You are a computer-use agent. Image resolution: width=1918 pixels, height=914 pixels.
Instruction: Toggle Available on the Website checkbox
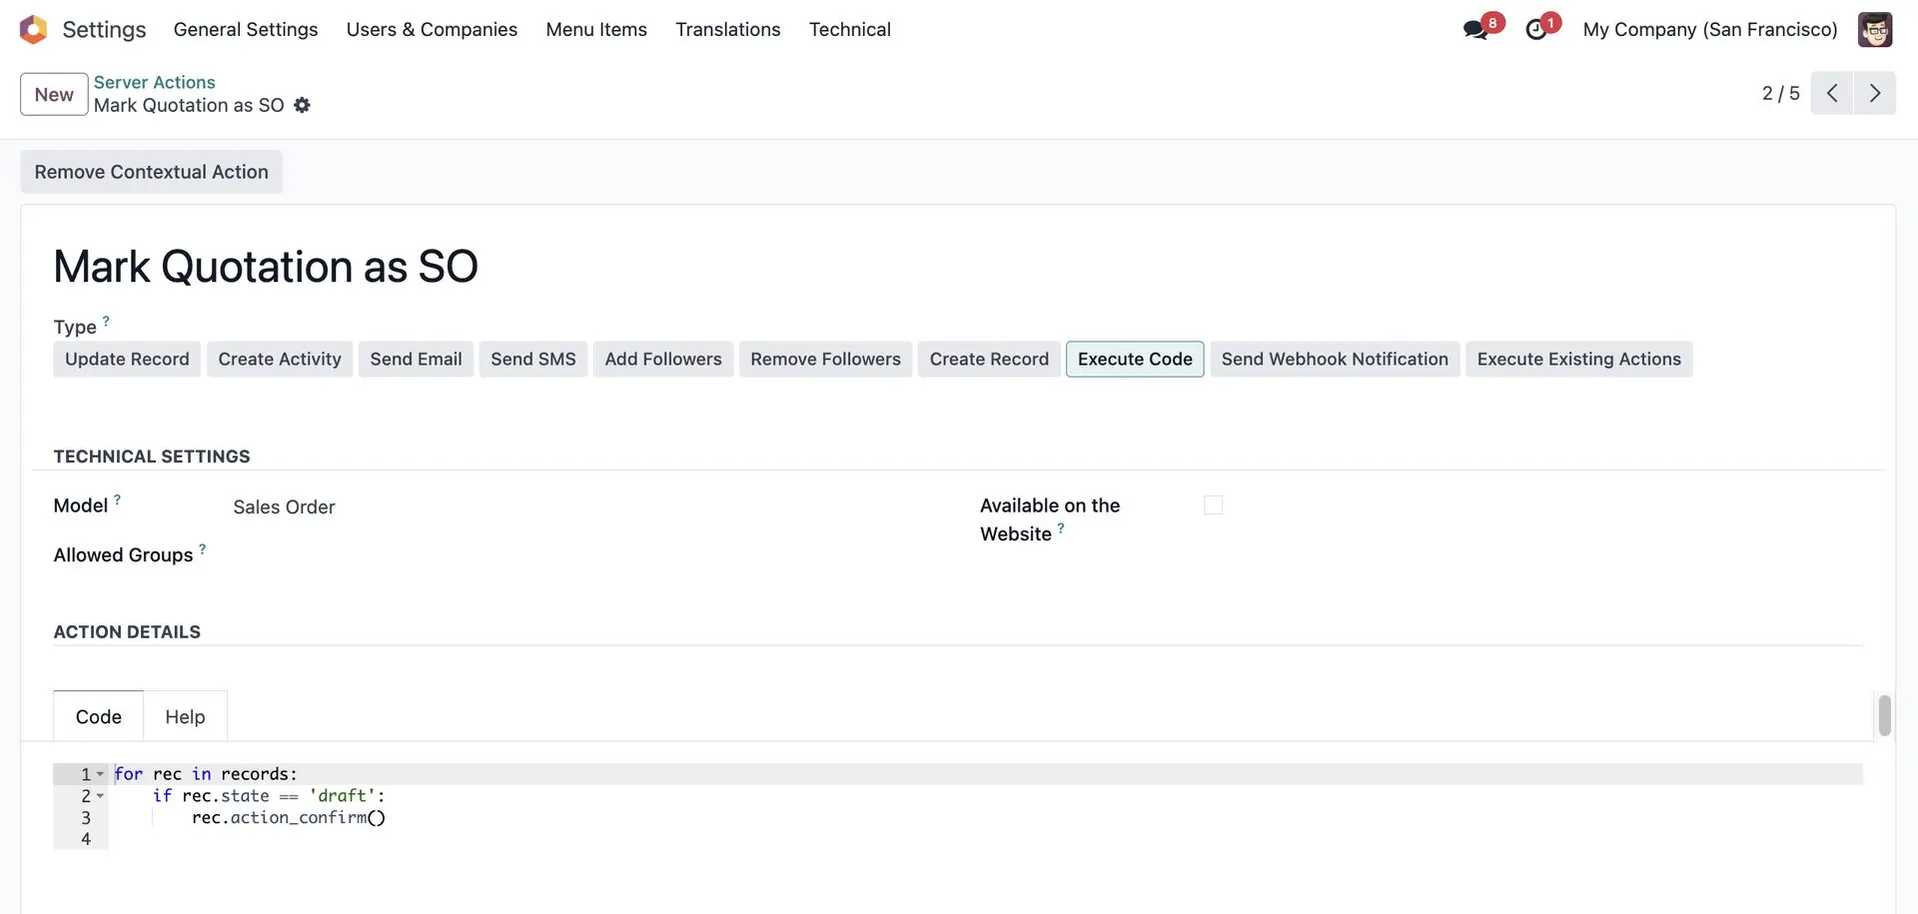pyautogui.click(x=1213, y=505)
